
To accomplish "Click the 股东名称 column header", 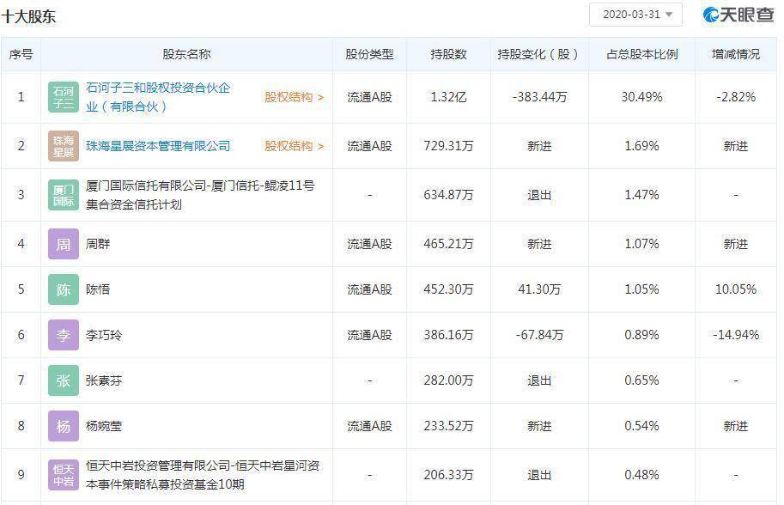I will 186,54.
